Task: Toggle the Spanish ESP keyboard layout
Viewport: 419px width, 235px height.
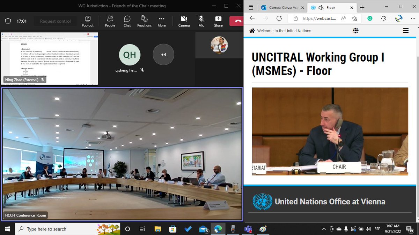Action: [x=377, y=229]
